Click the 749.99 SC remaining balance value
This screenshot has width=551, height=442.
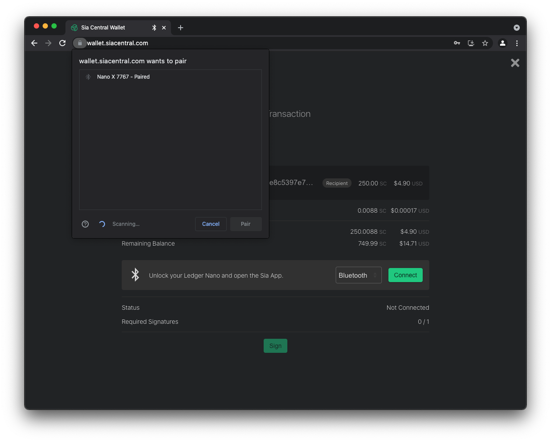pyautogui.click(x=372, y=243)
